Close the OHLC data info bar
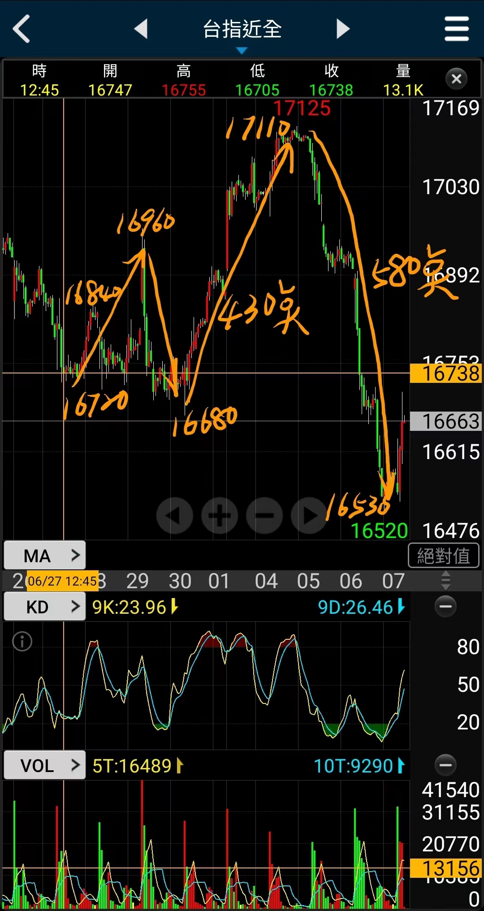This screenshot has height=911, width=484. pos(456,79)
